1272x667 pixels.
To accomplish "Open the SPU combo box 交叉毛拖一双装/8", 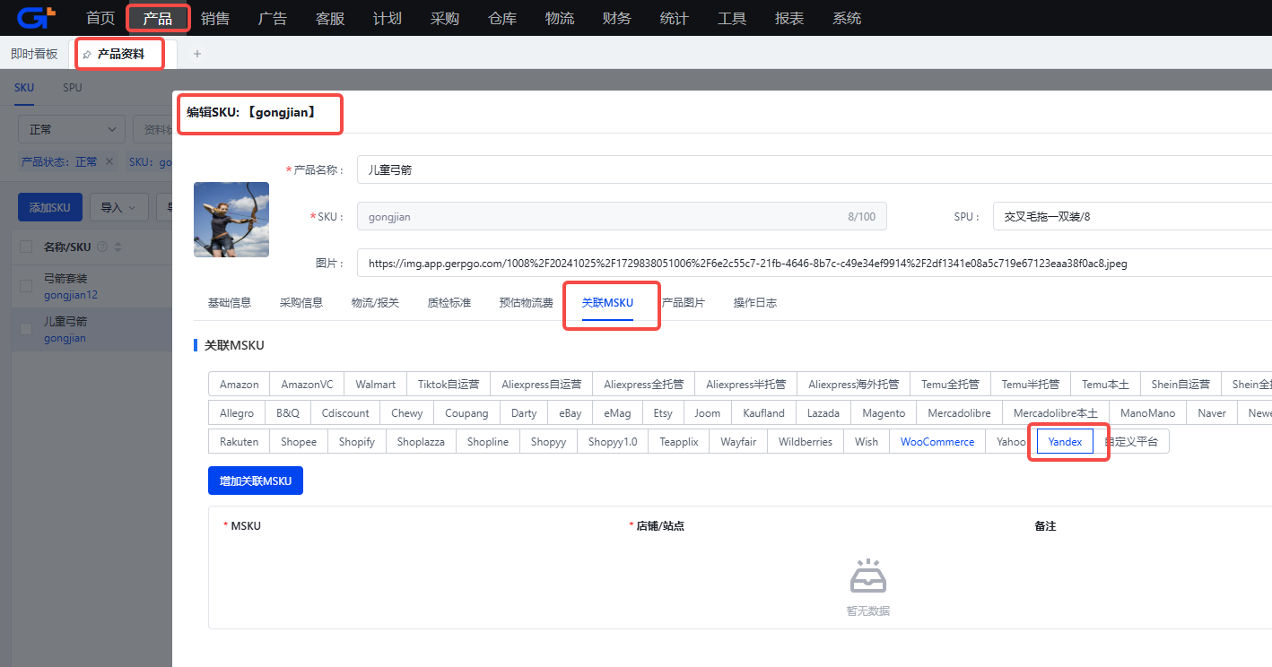I will click(x=1132, y=216).
